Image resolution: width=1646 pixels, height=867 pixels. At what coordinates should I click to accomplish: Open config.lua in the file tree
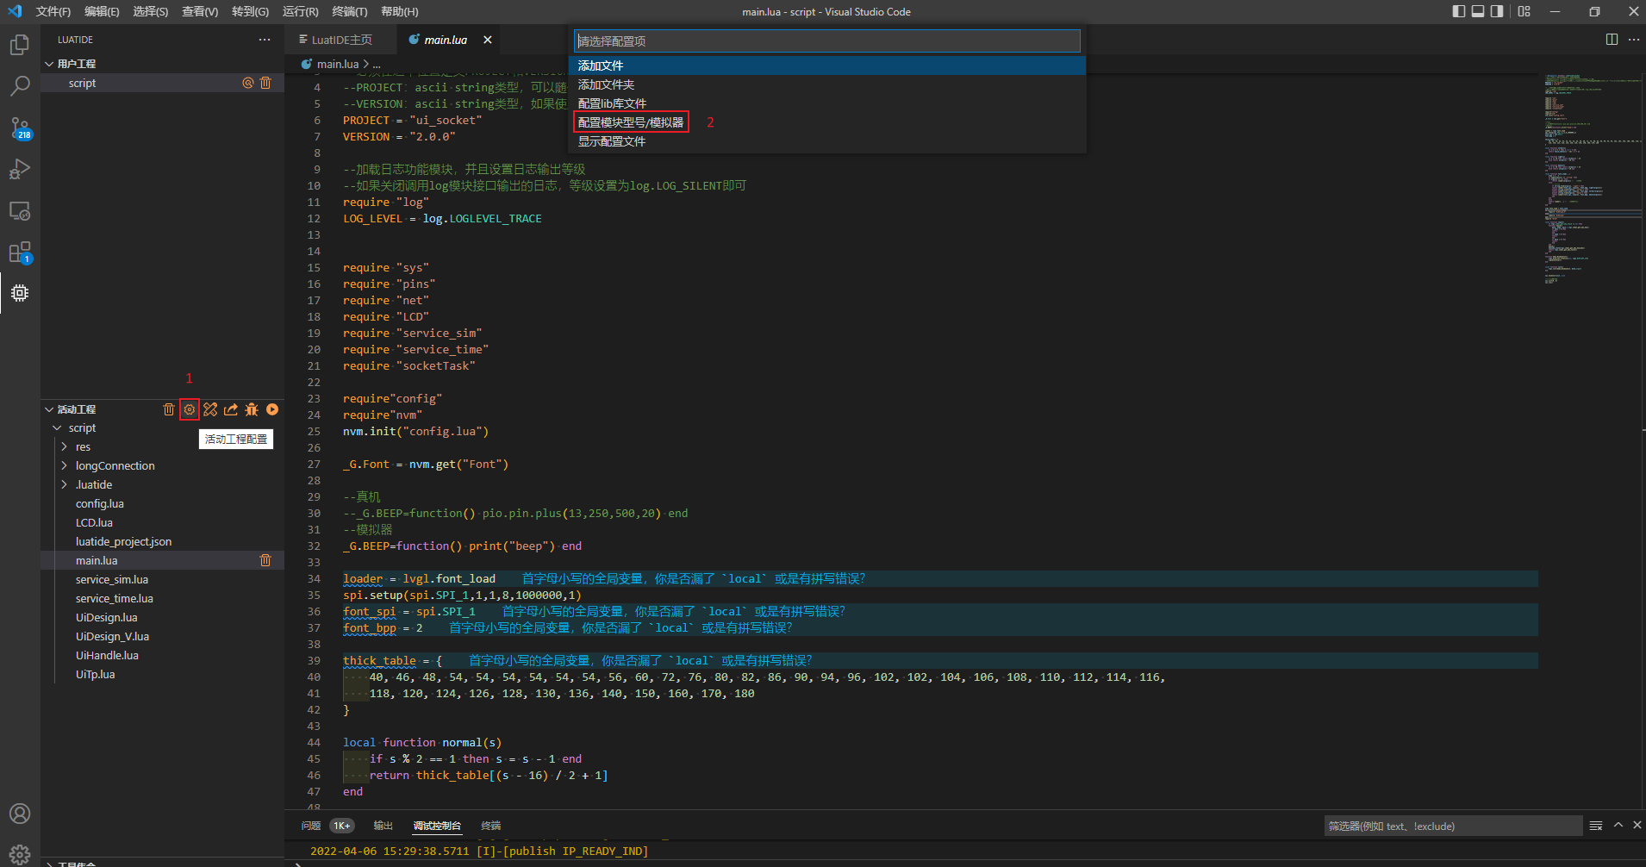(100, 503)
